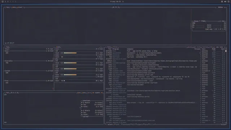Click the home disk Used 41% bar

coord(70,75)
